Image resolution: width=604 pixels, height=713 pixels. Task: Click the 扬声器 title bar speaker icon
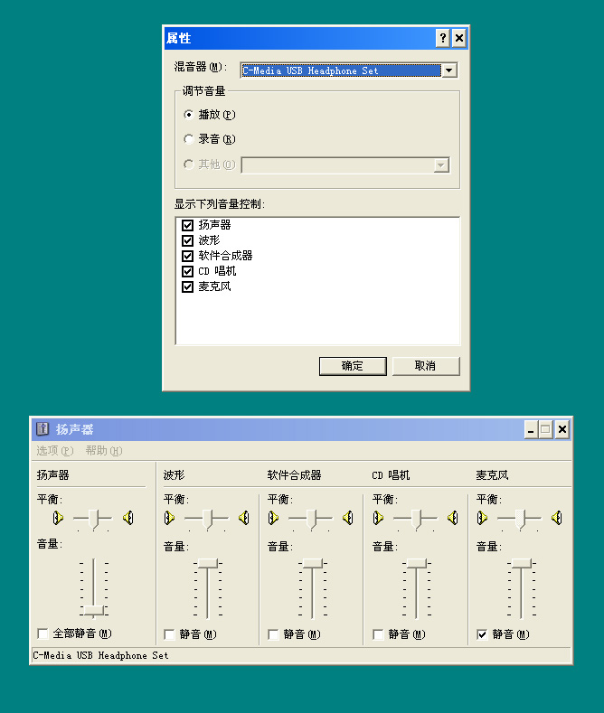(x=42, y=429)
